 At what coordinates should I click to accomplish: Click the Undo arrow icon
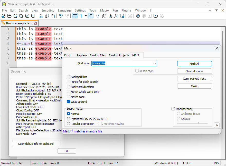point(61,16)
